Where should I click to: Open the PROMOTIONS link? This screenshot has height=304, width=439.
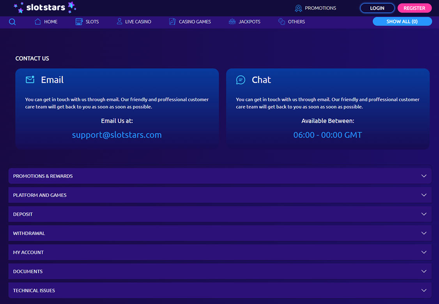tap(320, 8)
